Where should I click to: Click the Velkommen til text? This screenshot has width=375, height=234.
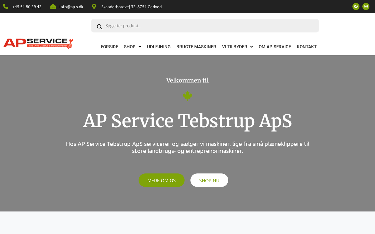187,80
